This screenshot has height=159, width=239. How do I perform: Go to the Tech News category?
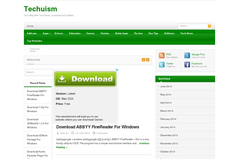click(x=186, y=33)
